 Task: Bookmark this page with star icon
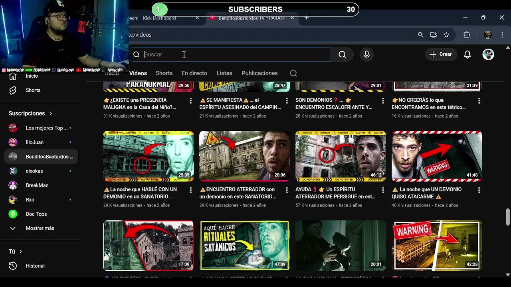click(x=446, y=35)
